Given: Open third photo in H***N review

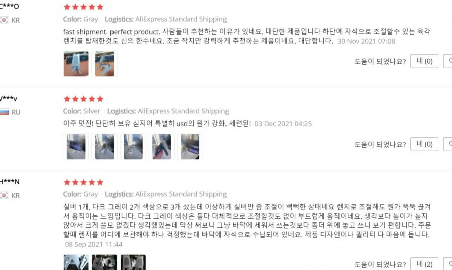Looking at the screenshot, I should click(x=133, y=262).
